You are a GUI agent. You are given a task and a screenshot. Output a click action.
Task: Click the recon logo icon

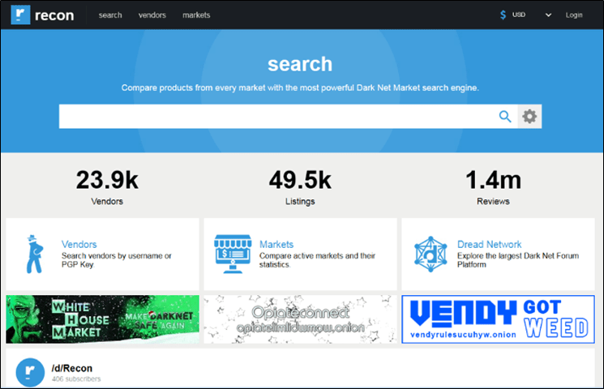pos(20,15)
